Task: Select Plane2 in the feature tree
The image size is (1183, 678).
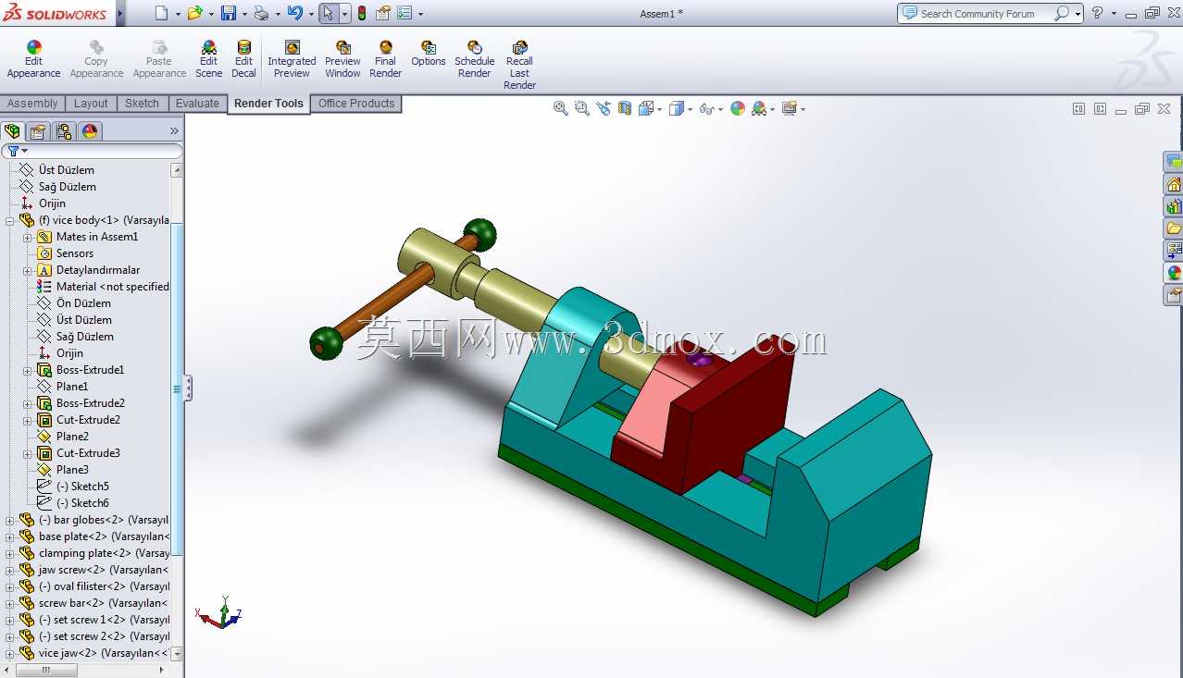Action: click(x=72, y=437)
